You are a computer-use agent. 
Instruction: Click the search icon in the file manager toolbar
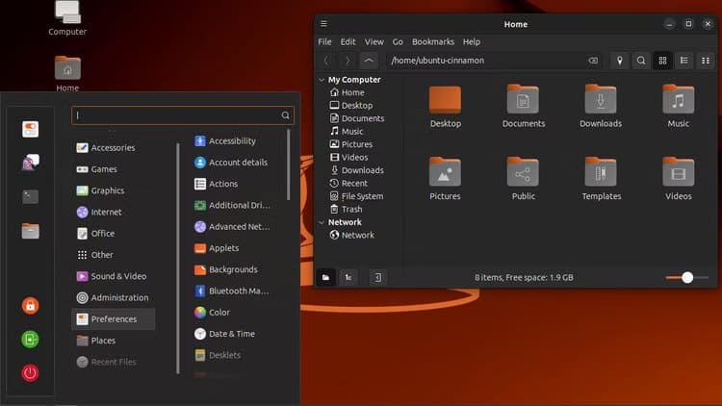pos(641,61)
